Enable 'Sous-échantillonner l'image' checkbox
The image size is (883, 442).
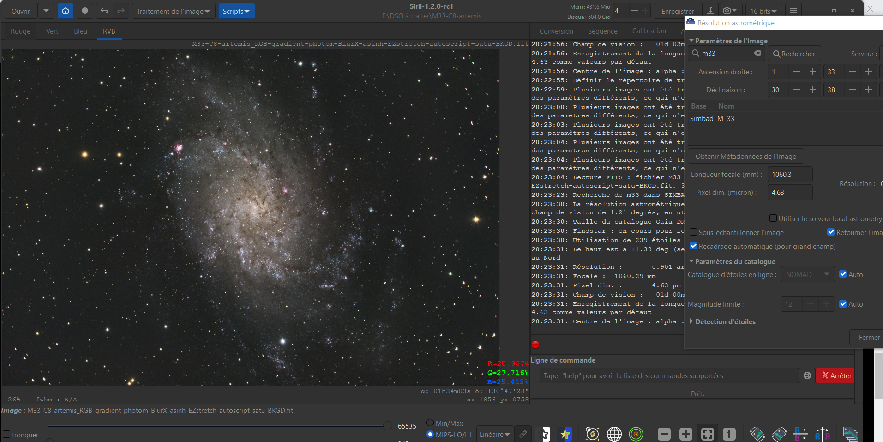pos(693,232)
